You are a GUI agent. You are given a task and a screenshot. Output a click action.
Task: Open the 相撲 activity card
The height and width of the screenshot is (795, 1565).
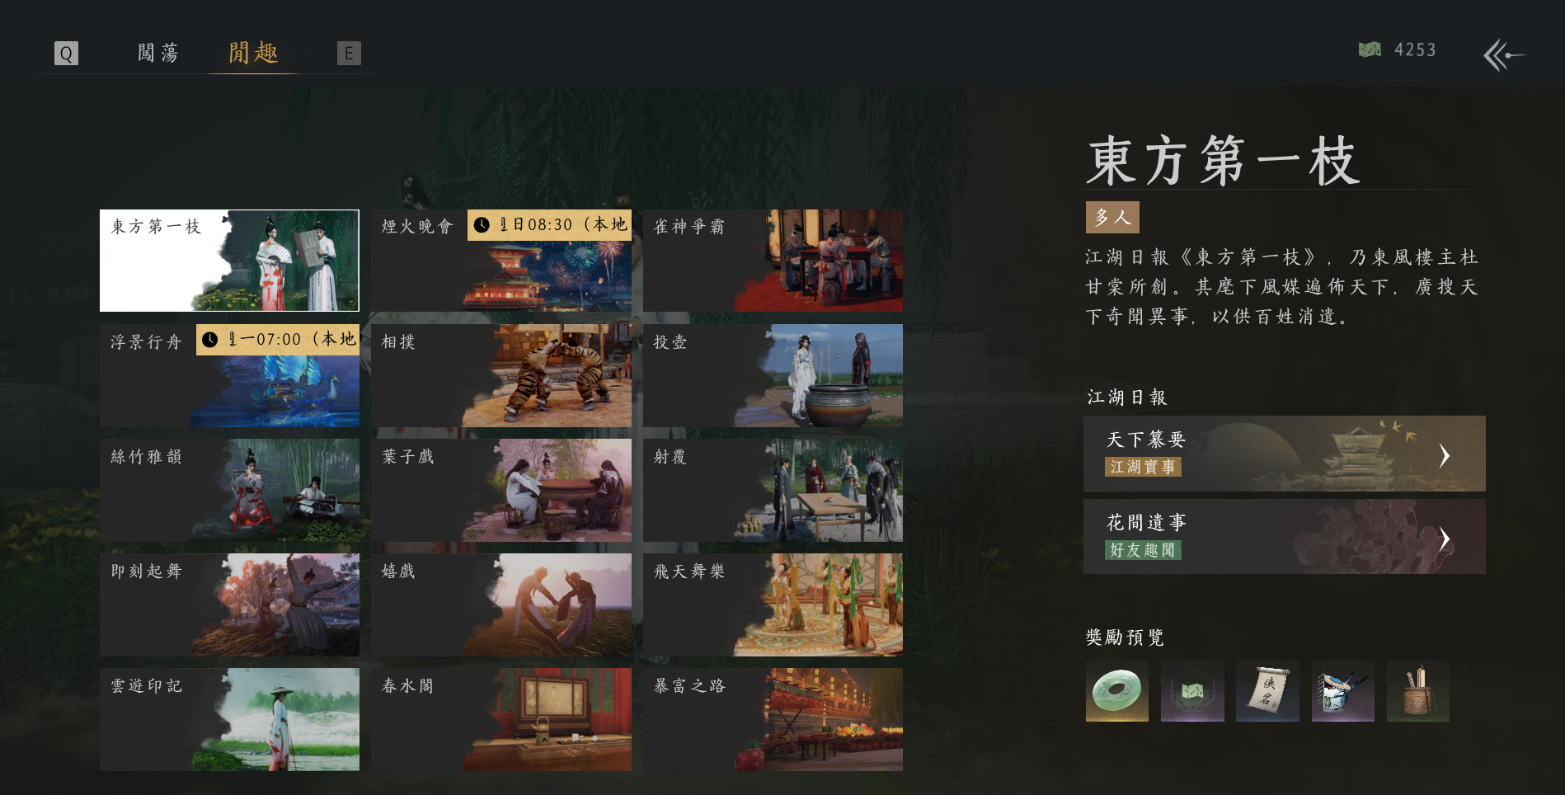501,375
